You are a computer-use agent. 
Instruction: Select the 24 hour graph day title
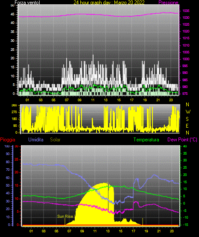click(109, 3)
